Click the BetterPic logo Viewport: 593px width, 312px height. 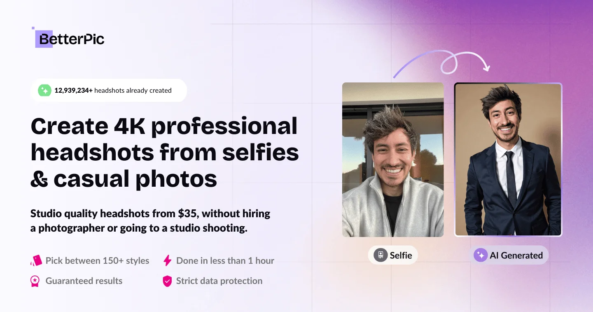click(x=69, y=39)
